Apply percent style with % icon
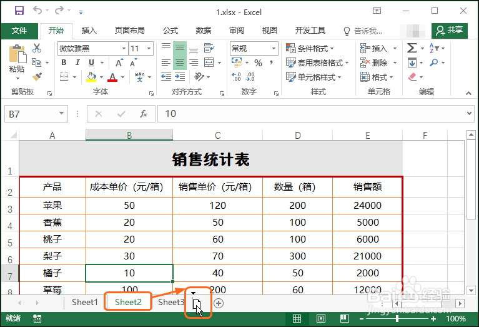The image size is (479, 327). 258,63
